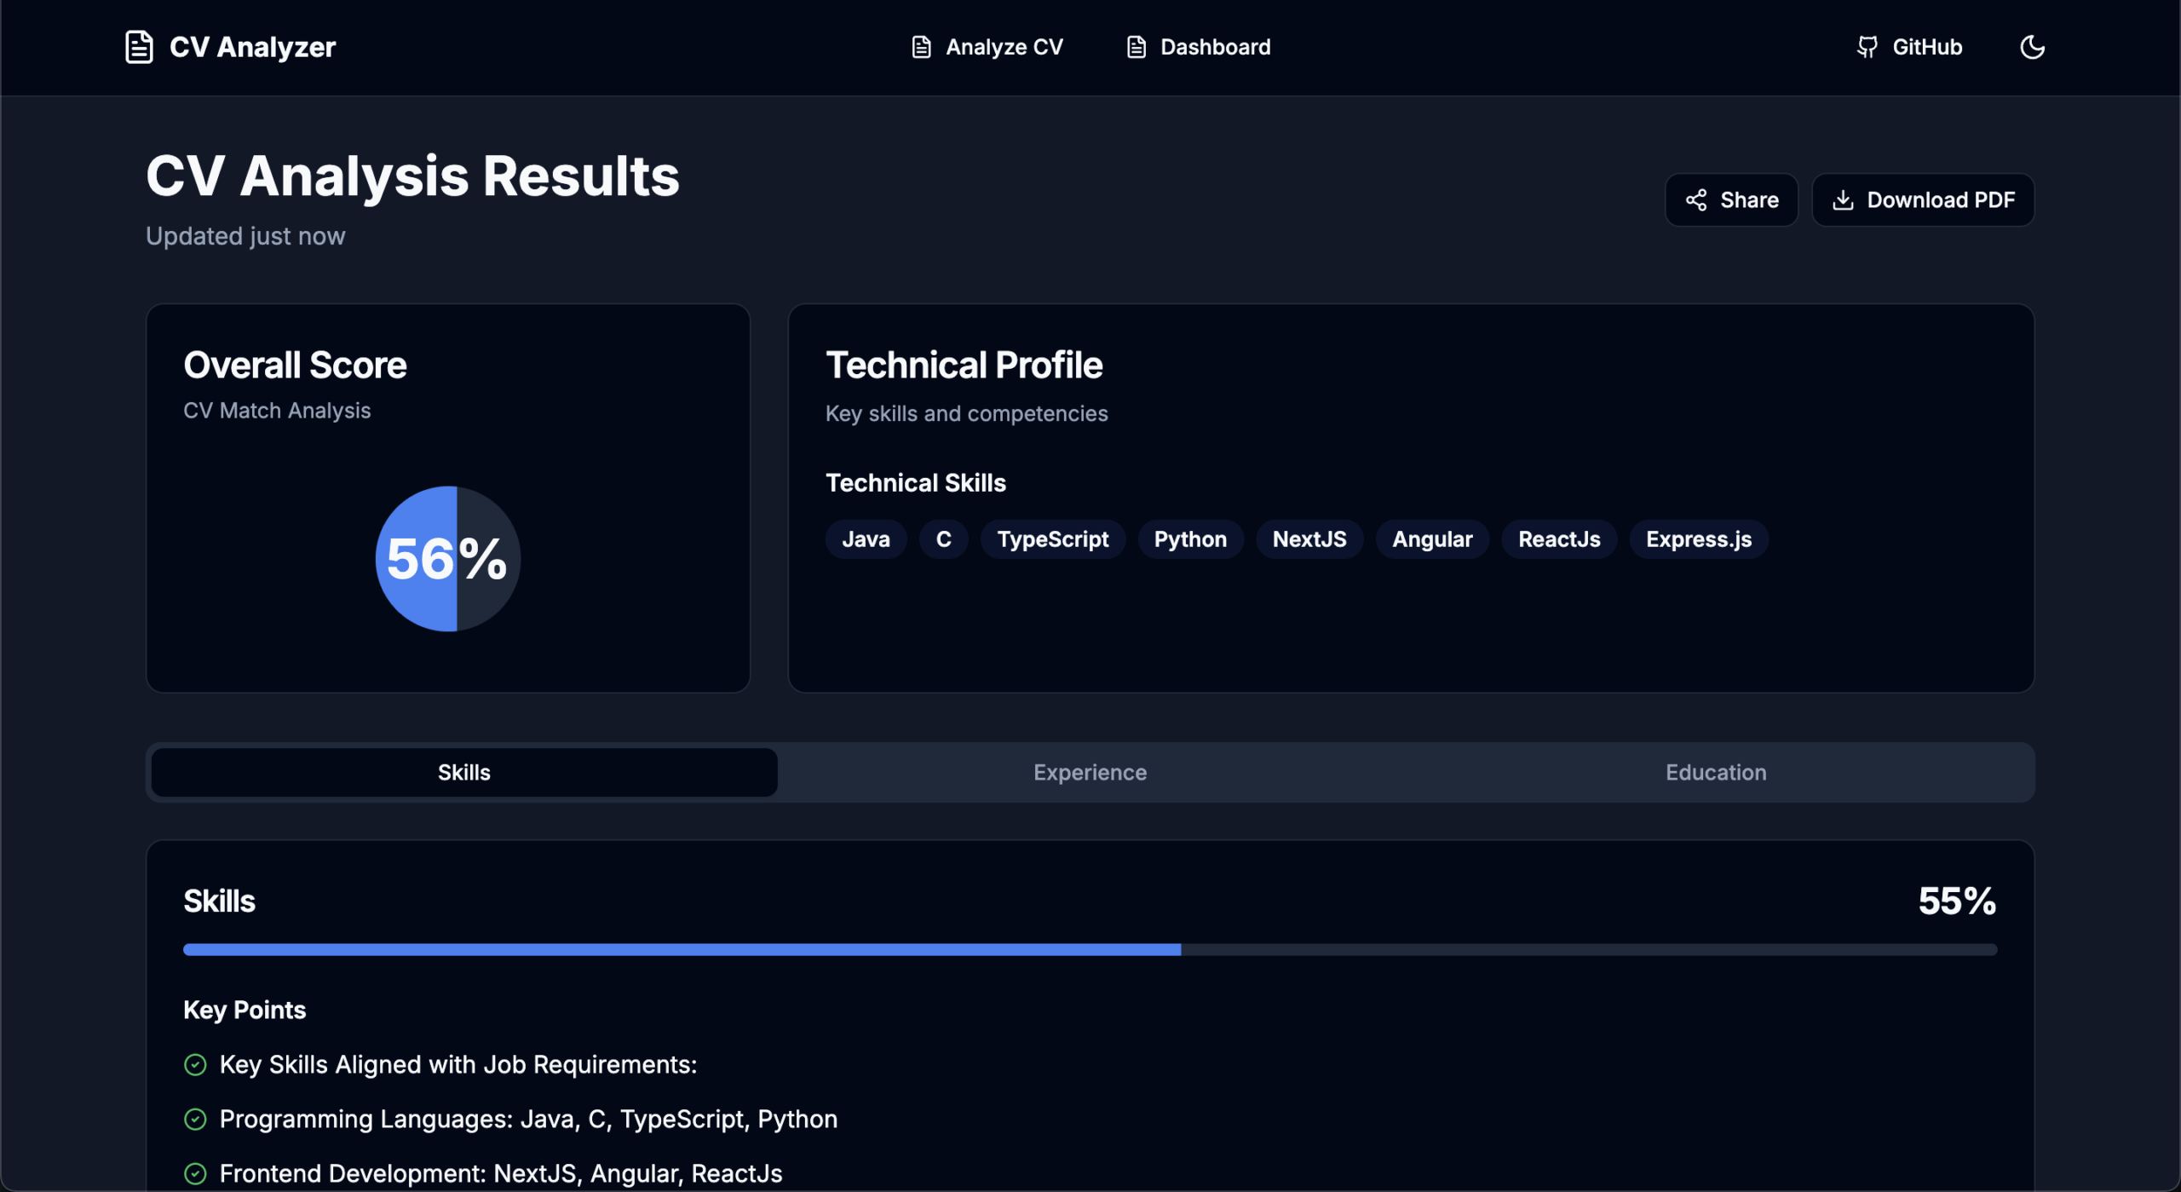Open the Analyze CV navigation link
The height and width of the screenshot is (1192, 2181).
click(x=987, y=47)
